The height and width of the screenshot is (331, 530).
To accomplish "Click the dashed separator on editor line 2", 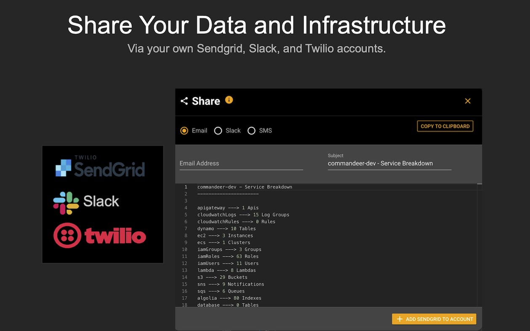I will (228, 194).
